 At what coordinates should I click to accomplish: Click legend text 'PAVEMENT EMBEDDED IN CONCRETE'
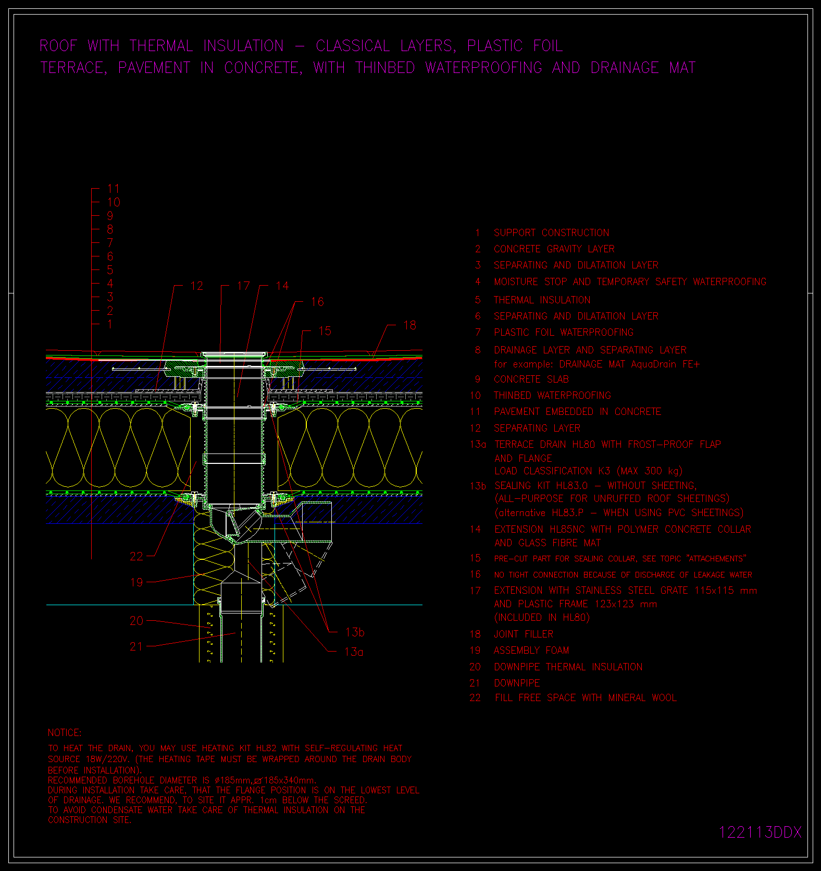[578, 412]
